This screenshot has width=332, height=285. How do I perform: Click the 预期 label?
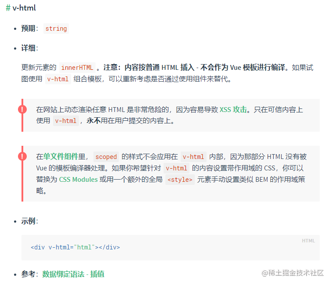pos(29,29)
